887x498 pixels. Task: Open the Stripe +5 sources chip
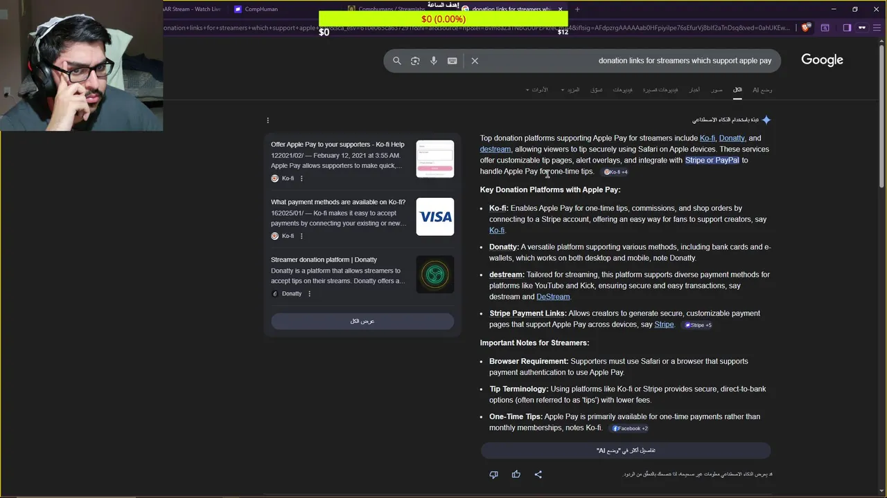pyautogui.click(x=698, y=325)
